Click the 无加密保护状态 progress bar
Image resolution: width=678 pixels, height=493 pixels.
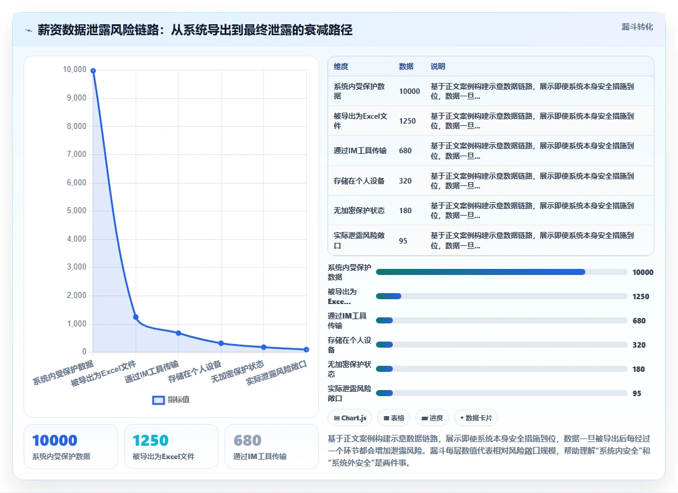[x=502, y=369]
